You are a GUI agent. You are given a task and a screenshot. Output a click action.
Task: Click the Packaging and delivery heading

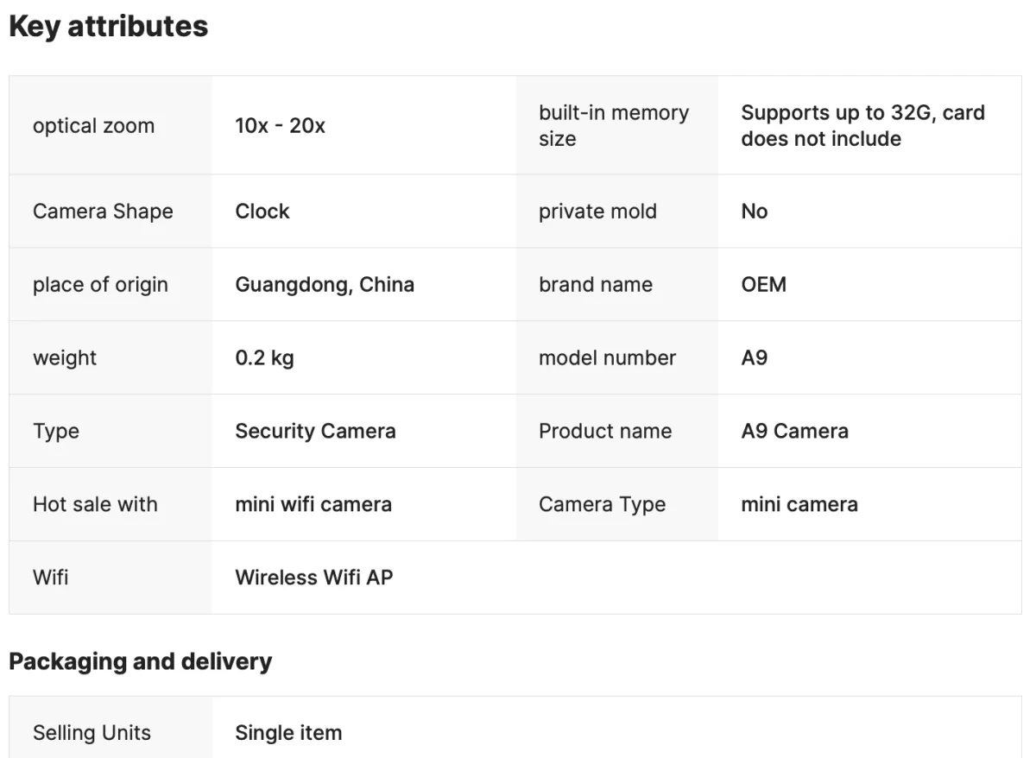tap(140, 661)
